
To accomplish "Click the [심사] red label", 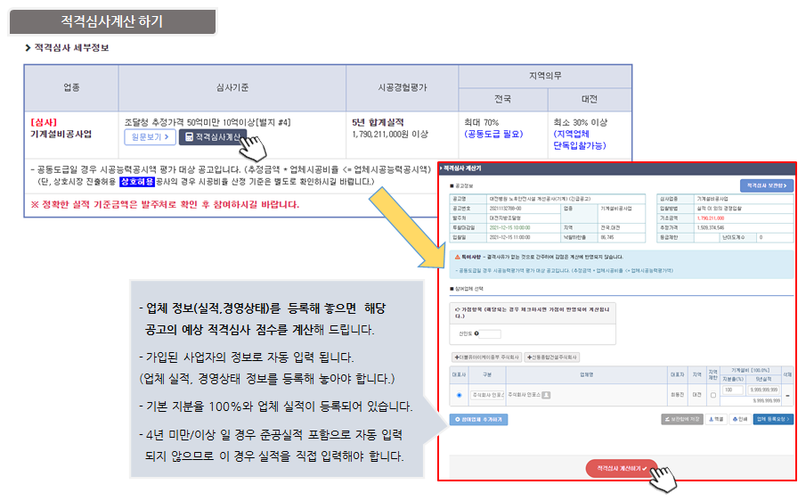I will click(44, 122).
